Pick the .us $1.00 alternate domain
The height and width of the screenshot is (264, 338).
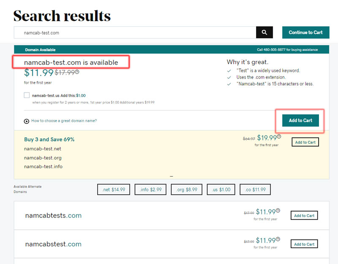click(221, 190)
